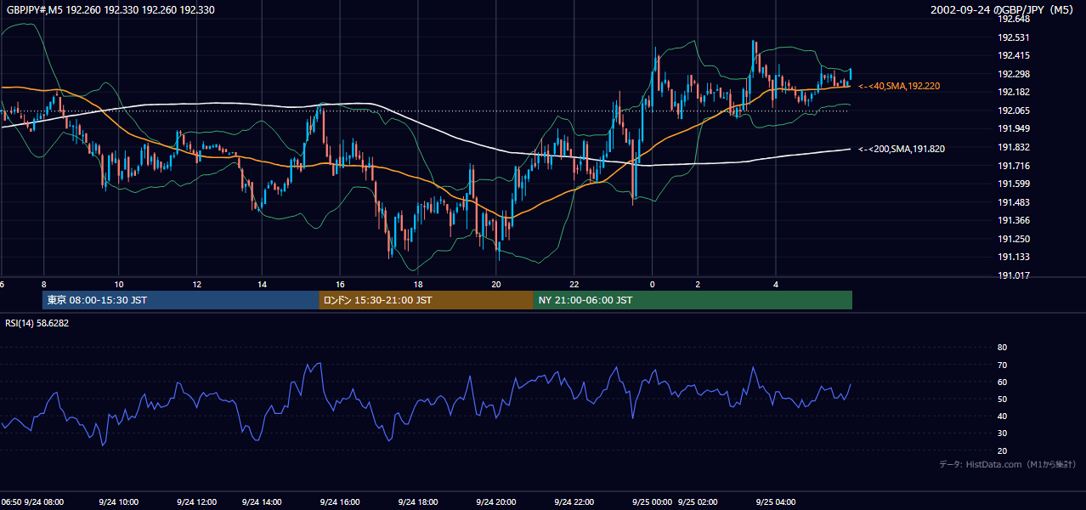Click price axis value 191.366

[1013, 220]
